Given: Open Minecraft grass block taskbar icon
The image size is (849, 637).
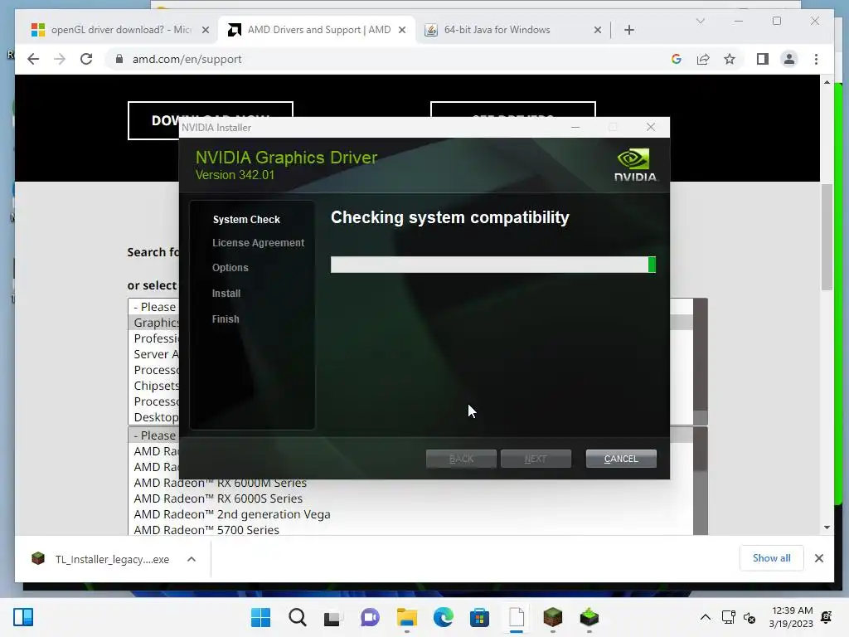Looking at the screenshot, I should (x=553, y=617).
